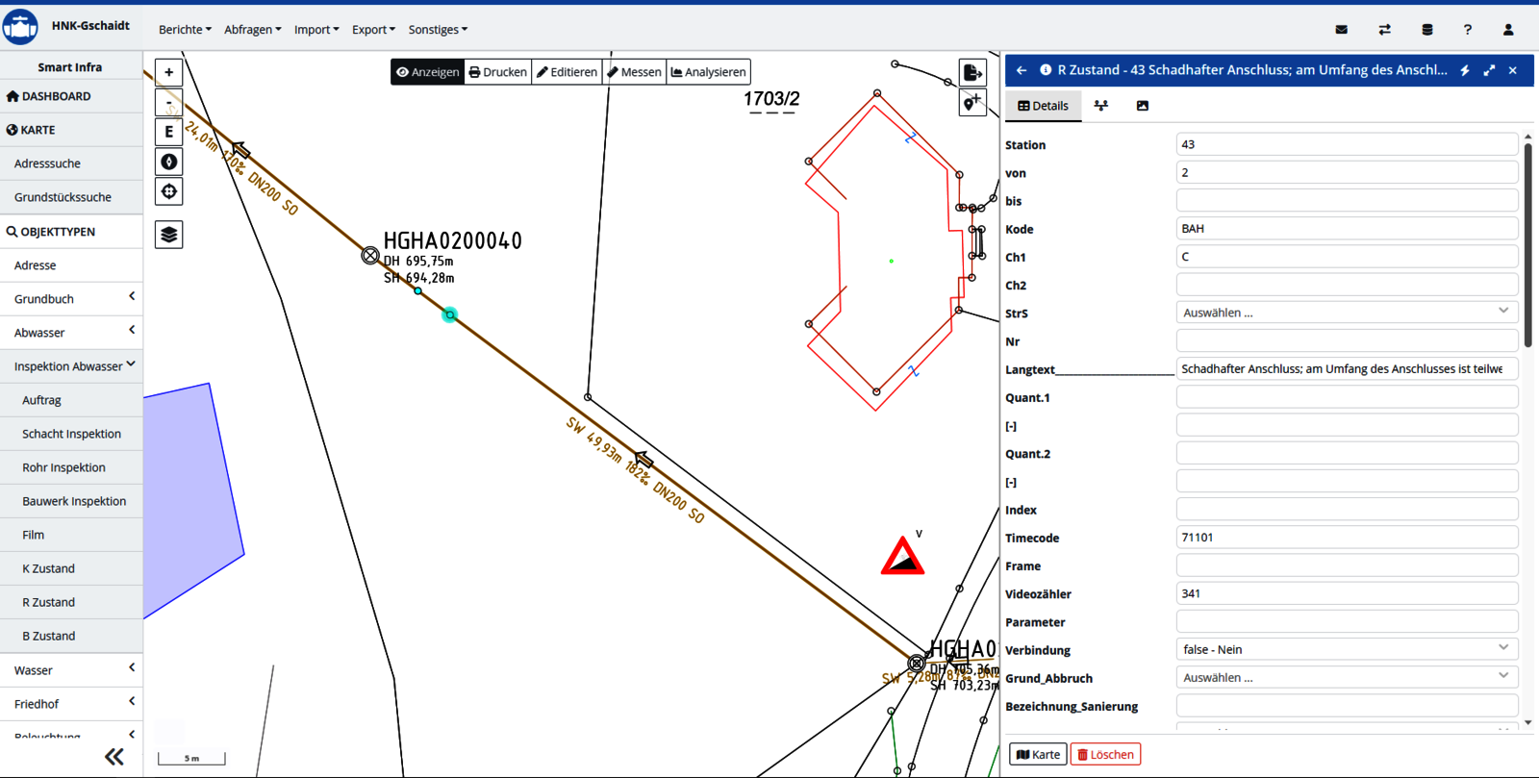
Task: Switch to Editieren mode
Action: [568, 72]
